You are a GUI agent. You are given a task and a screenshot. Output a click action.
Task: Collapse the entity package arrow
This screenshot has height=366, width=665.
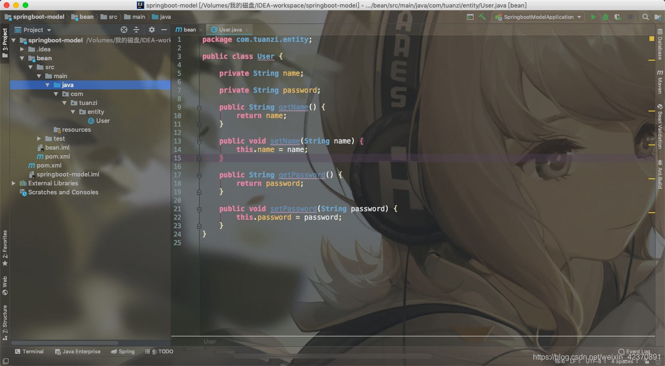[73, 112]
